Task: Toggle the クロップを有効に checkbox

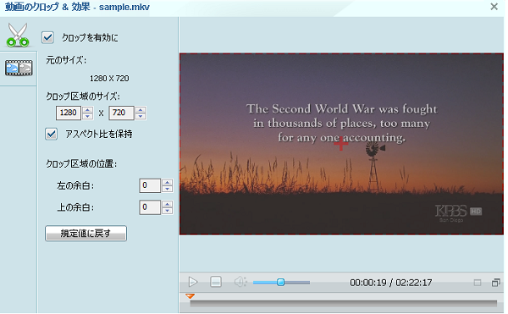Action: click(x=47, y=37)
